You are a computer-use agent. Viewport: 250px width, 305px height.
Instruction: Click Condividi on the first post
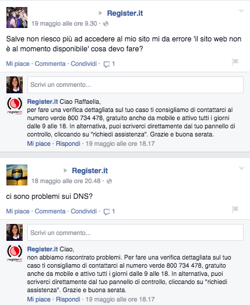[x=83, y=64]
